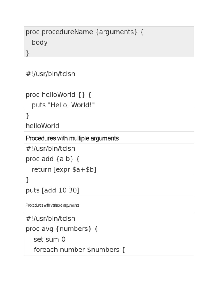Click the "Procedures with multiple arguments" heading
This screenshot has height=291, width=218.
[72, 138]
